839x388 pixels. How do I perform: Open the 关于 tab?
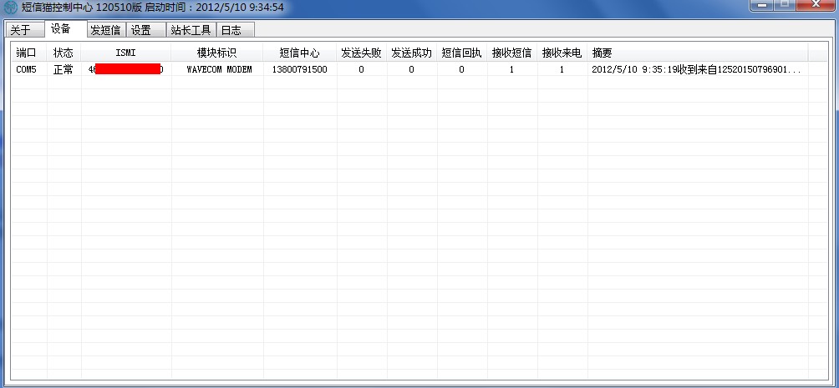pos(24,30)
